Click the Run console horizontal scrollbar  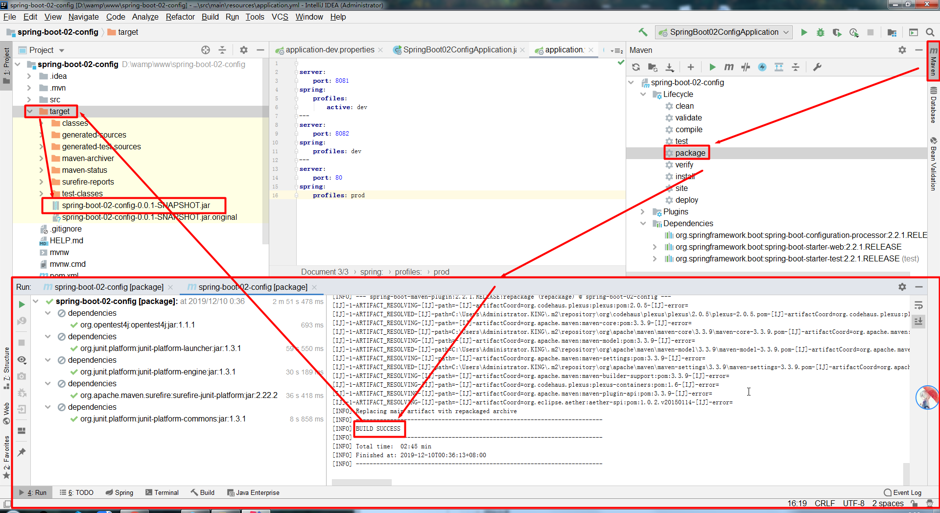click(362, 483)
